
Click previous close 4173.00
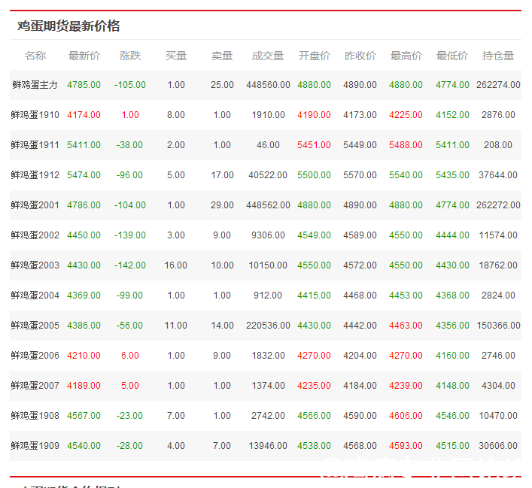(360, 115)
